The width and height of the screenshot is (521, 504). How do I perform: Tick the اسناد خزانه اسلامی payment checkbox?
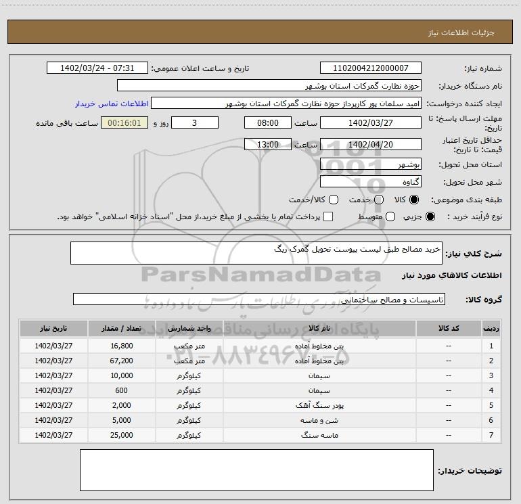tap(328, 216)
